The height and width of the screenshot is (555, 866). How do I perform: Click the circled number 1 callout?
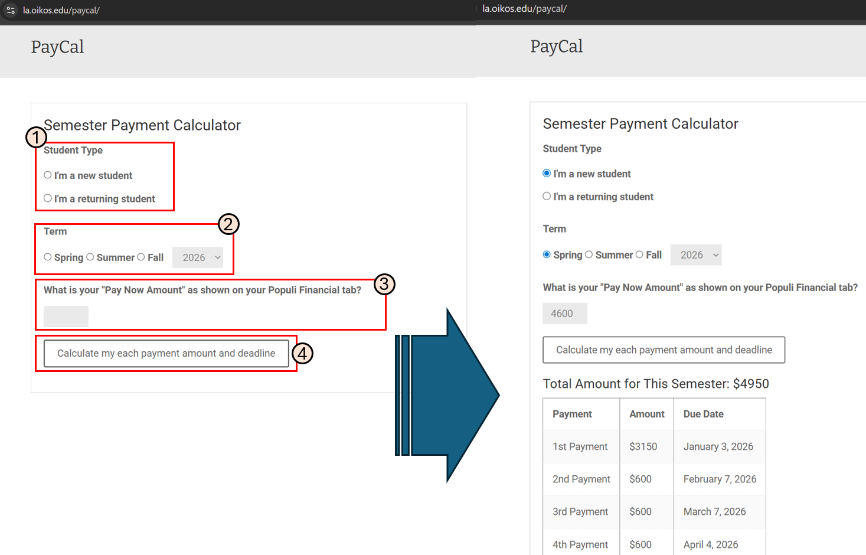pyautogui.click(x=36, y=138)
